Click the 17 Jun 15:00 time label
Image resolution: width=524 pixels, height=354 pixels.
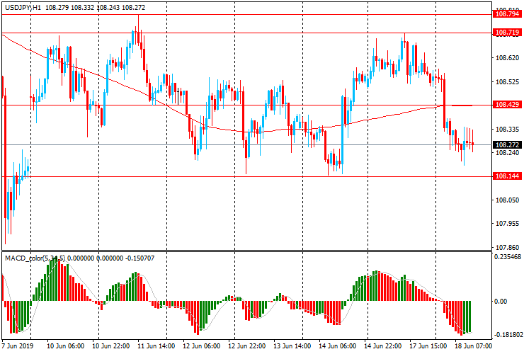click(x=428, y=346)
